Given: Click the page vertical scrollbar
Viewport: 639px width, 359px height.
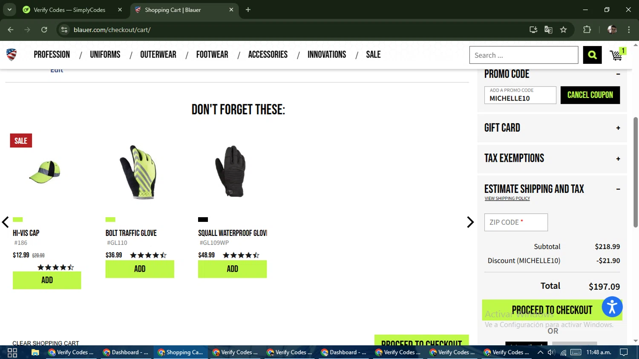Looking at the screenshot, I should (x=636, y=172).
